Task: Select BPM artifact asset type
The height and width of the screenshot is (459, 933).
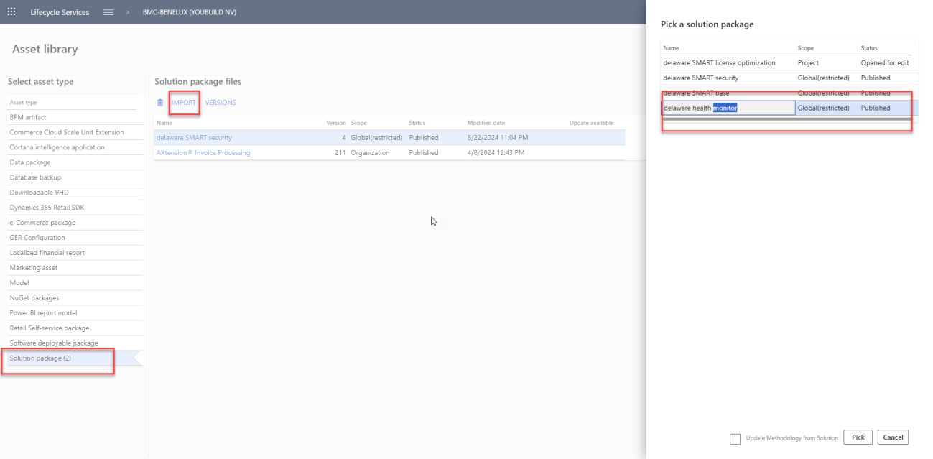Action: (75, 117)
